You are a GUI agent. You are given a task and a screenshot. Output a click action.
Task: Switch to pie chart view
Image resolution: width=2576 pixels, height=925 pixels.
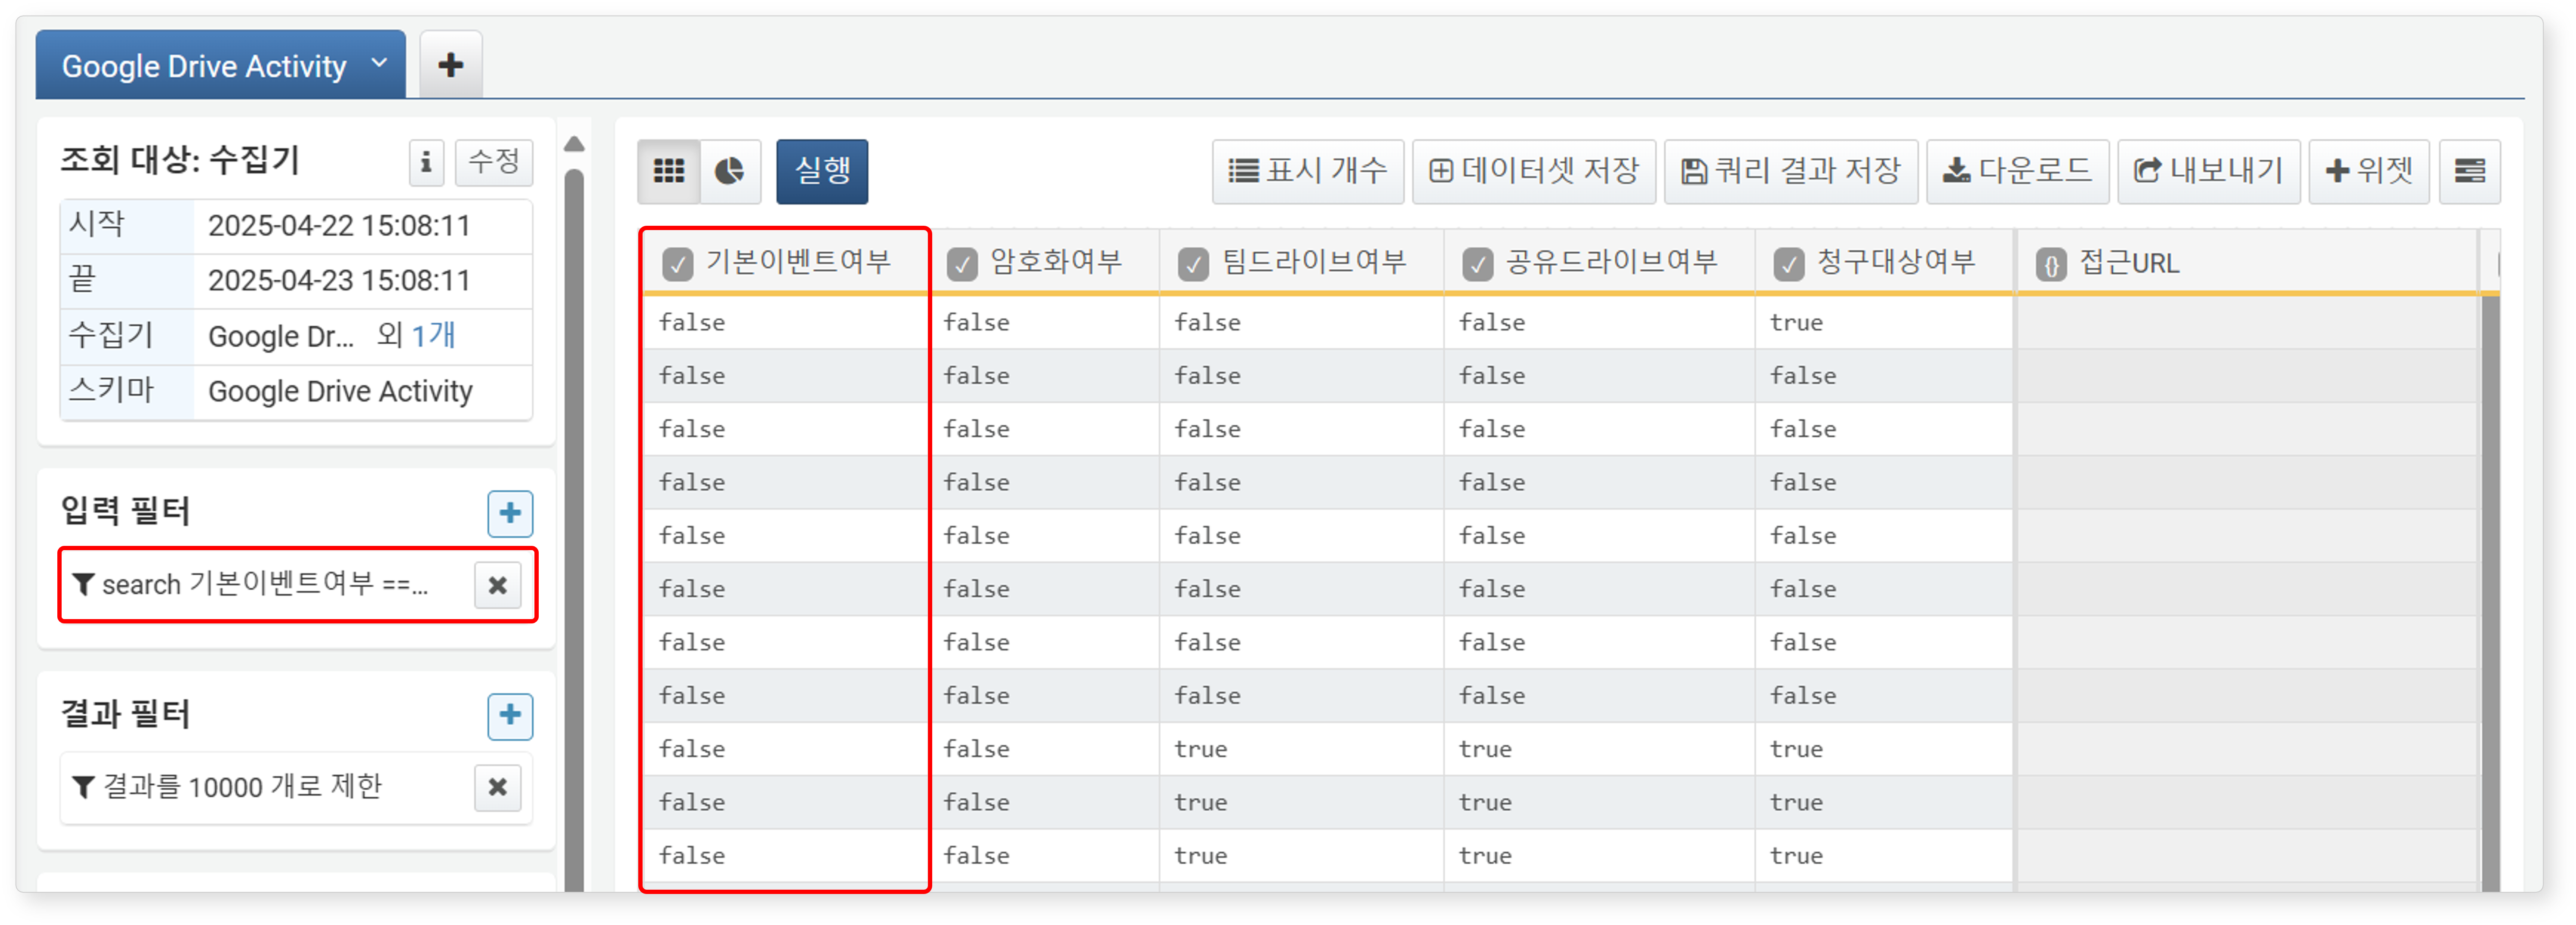(x=730, y=171)
